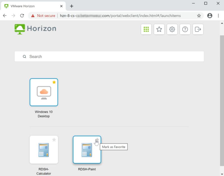
Task: Click the RDSH-Calculator label
Action: (x=44, y=171)
